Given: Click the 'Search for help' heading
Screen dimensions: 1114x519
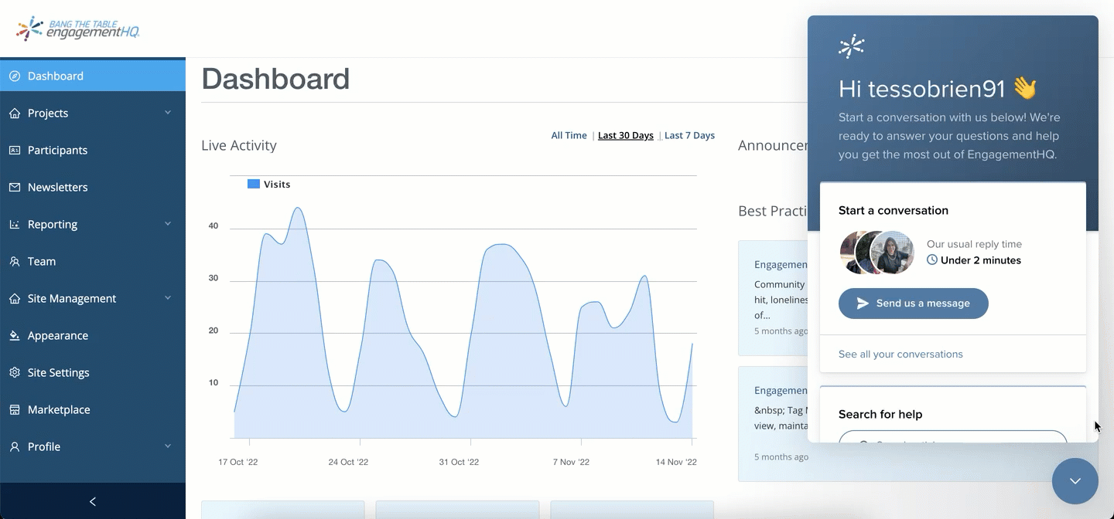Looking at the screenshot, I should [880, 414].
